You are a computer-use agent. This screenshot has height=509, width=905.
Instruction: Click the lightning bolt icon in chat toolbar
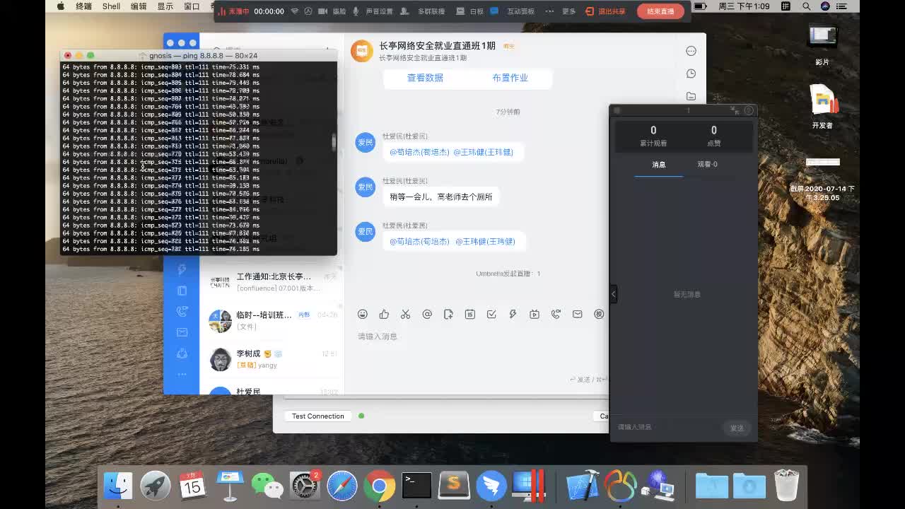pyautogui.click(x=513, y=314)
